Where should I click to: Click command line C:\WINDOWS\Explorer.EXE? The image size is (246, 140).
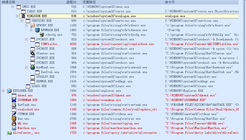tap(184, 91)
